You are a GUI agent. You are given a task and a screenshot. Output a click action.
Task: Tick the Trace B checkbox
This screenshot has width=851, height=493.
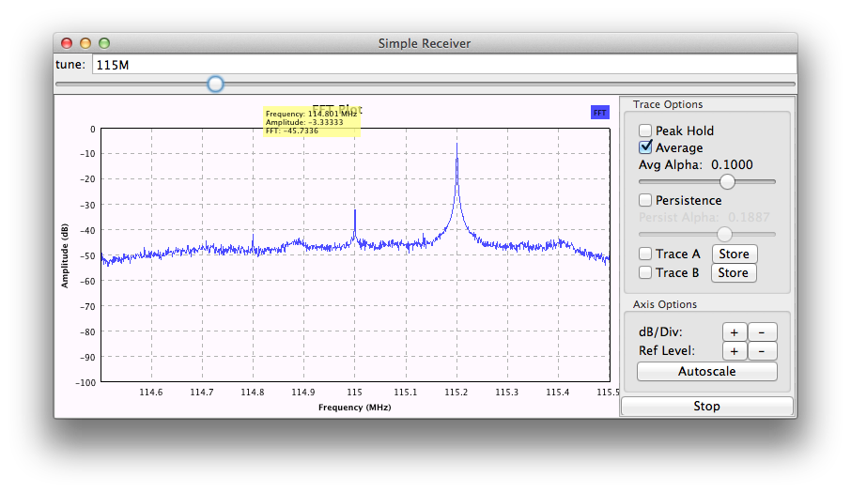(x=645, y=272)
